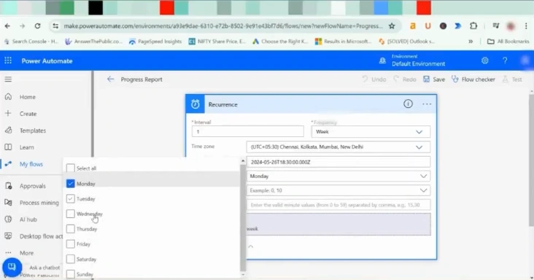Image resolution: width=534 pixels, height=280 pixels.
Task: Click the main page vertical scrollbar
Action: click(531, 160)
